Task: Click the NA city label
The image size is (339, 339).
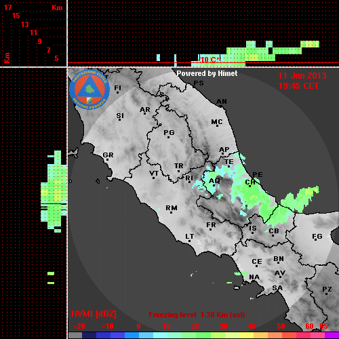Action: click(x=254, y=277)
